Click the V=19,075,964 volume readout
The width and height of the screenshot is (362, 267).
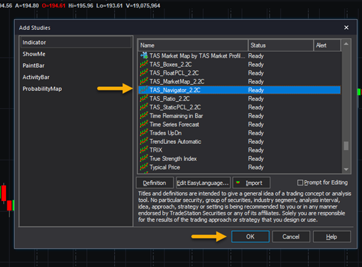143,5
